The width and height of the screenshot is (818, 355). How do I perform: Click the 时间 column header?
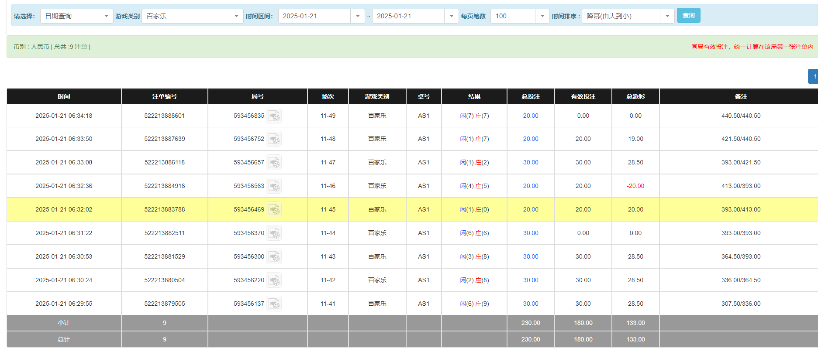(64, 96)
